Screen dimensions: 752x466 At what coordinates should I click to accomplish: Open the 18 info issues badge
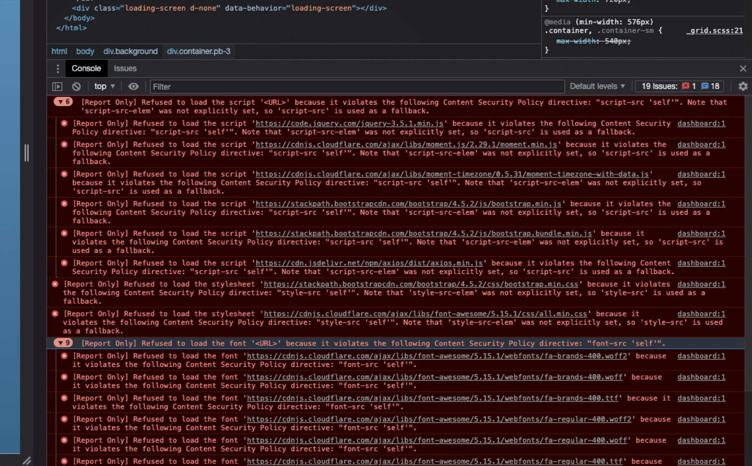pyautogui.click(x=710, y=86)
